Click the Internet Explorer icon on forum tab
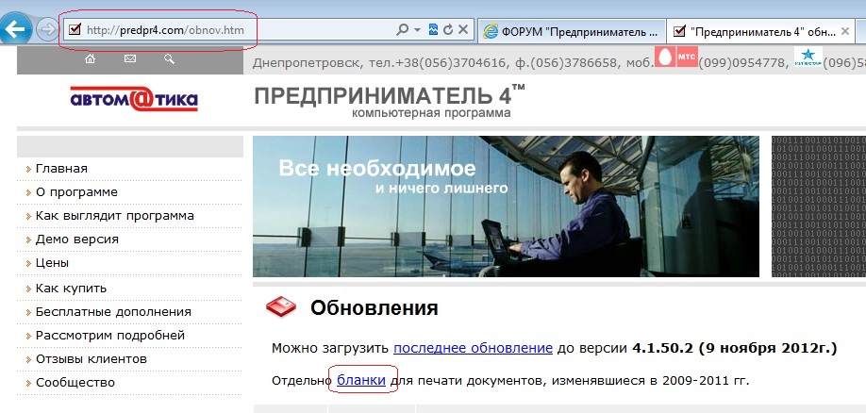The width and height of the screenshot is (866, 413). pyautogui.click(x=490, y=31)
